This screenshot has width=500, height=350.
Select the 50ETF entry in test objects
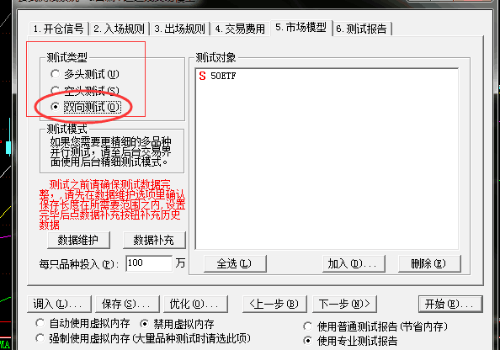point(223,76)
